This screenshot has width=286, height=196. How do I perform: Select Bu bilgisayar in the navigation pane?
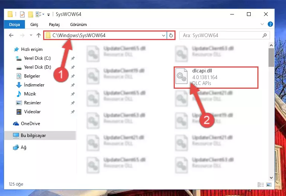pos(40,135)
